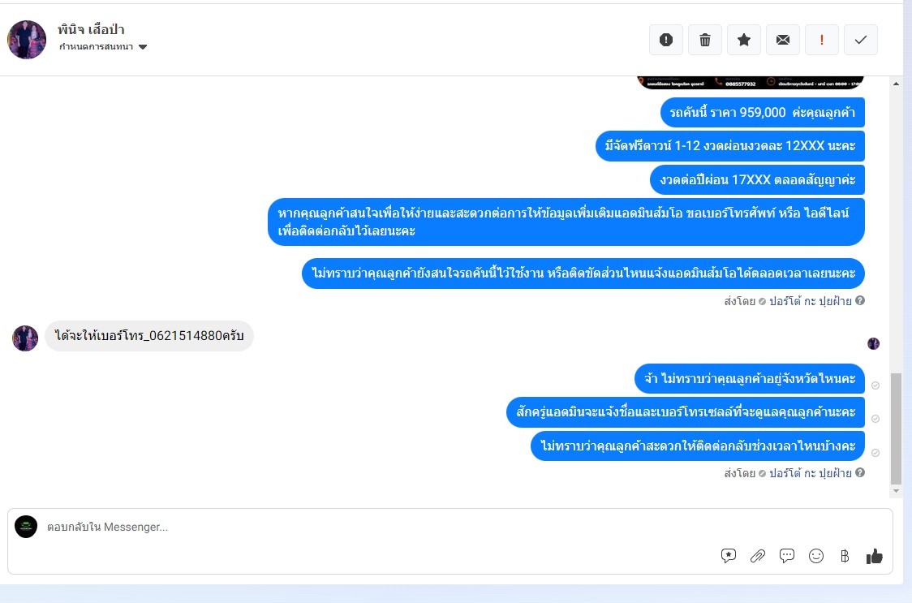This screenshot has height=603, width=912.
Task: Open the assign conversation dropdown arrow
Action: [x=143, y=47]
